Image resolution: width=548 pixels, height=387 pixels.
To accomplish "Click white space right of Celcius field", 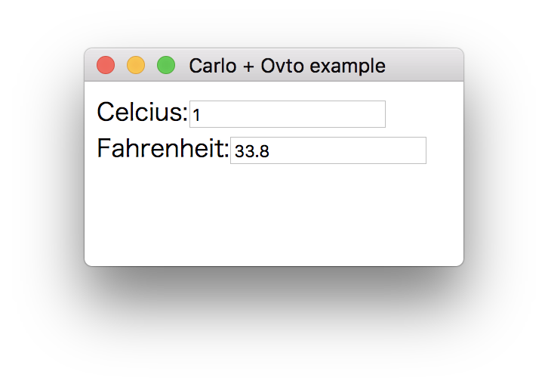I will point(423,114).
